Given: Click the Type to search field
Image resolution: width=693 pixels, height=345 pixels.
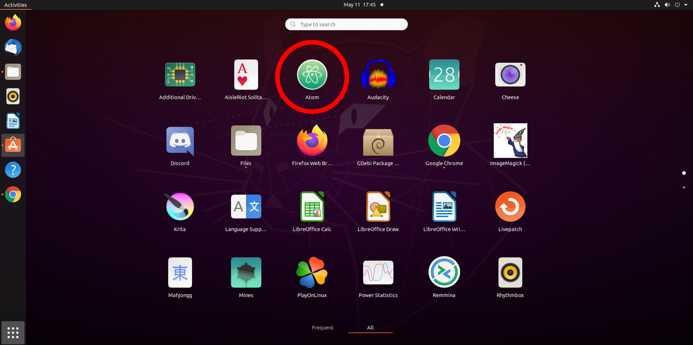Looking at the screenshot, I should [346, 24].
